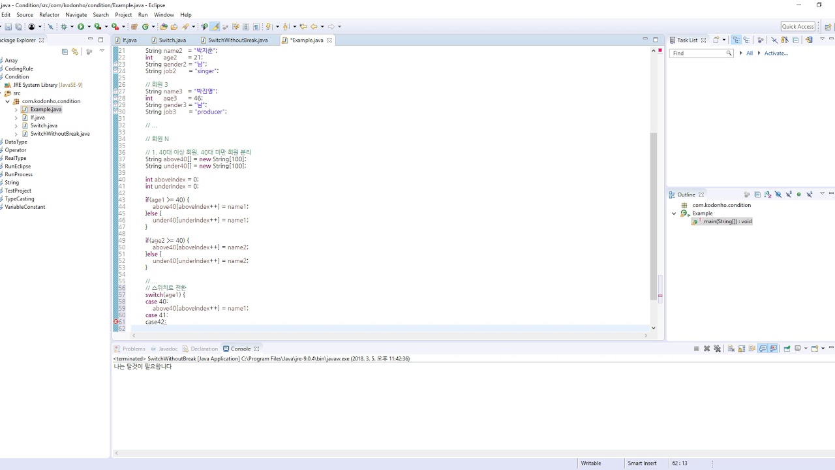The width and height of the screenshot is (835, 470).
Task: Collapse All in Package Explorer
Action: tap(65, 52)
